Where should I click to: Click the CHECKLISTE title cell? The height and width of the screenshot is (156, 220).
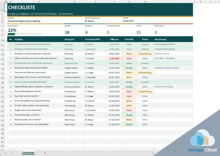point(21,8)
